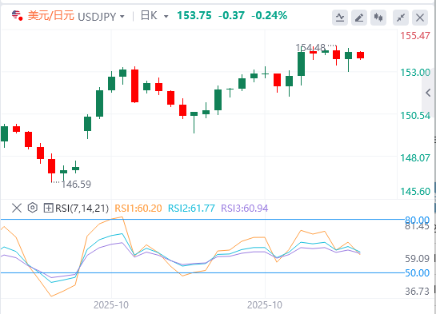Click the 146.59 low price marker
This screenshot has height=314, width=436.
tap(76, 185)
